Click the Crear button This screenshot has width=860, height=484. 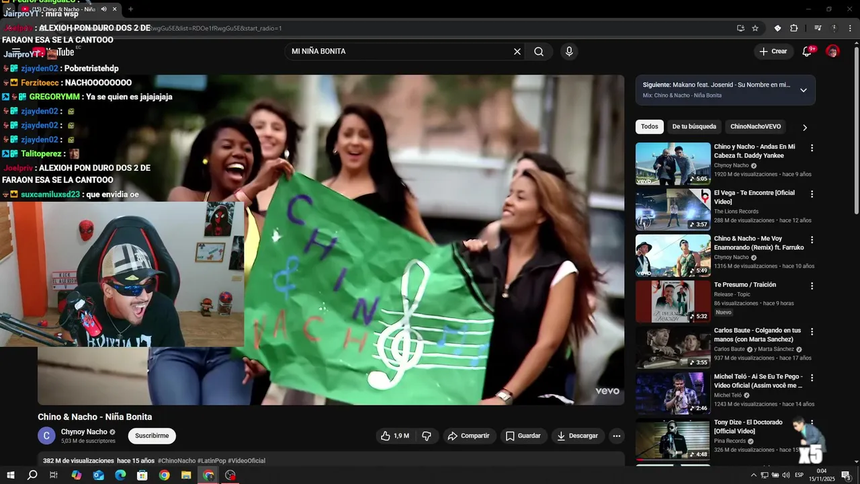tap(773, 51)
